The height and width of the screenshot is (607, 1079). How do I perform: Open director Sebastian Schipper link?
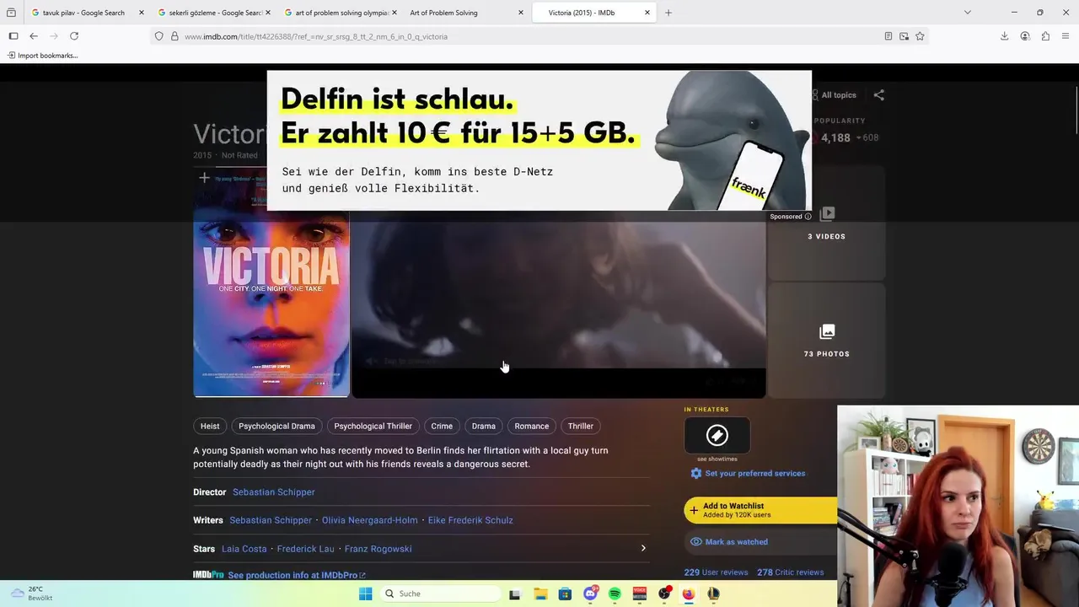274,492
